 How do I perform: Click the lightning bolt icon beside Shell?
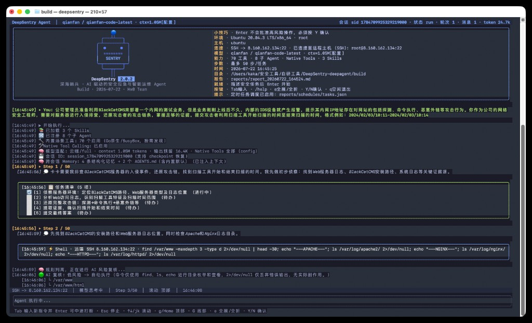[51, 249]
